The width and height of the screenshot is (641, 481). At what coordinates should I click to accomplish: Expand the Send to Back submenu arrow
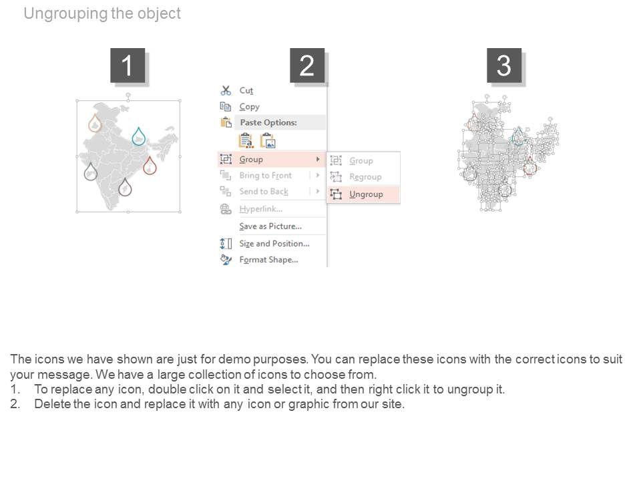[318, 192]
